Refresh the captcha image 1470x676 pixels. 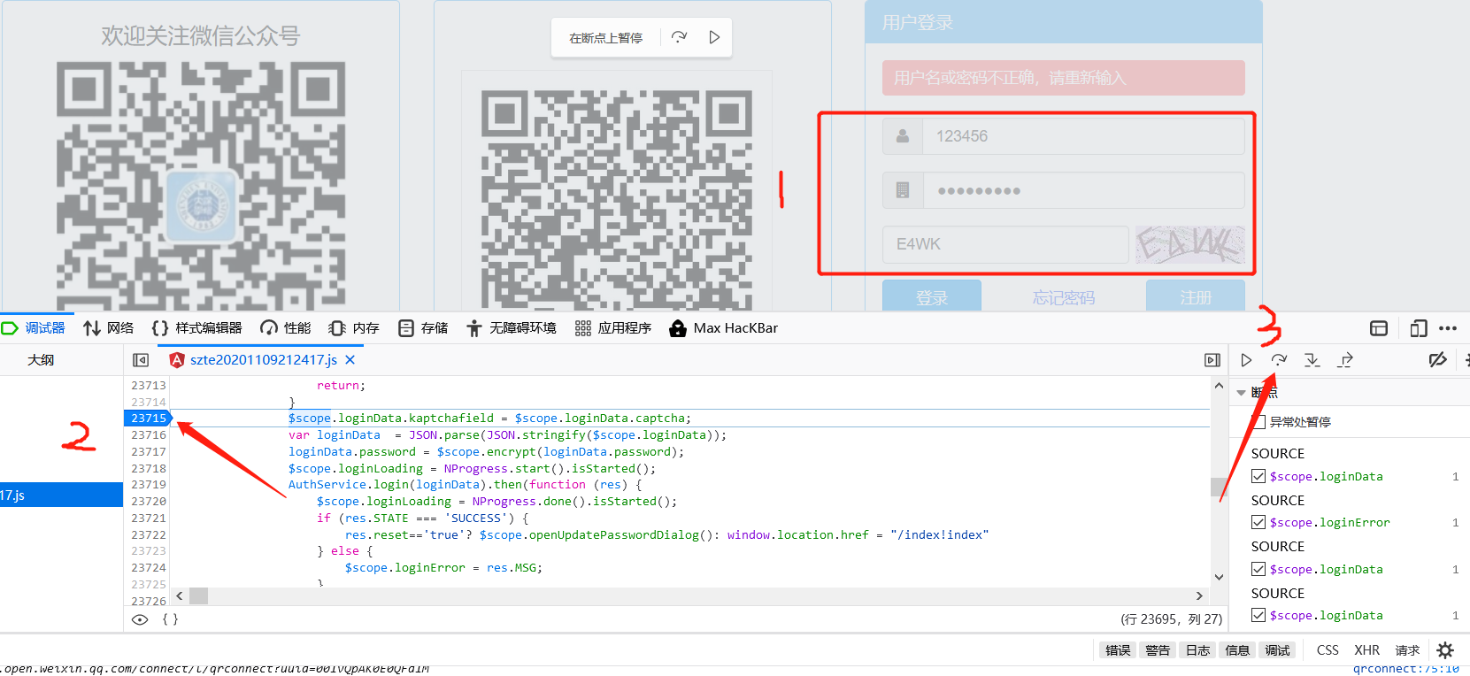tap(1190, 244)
